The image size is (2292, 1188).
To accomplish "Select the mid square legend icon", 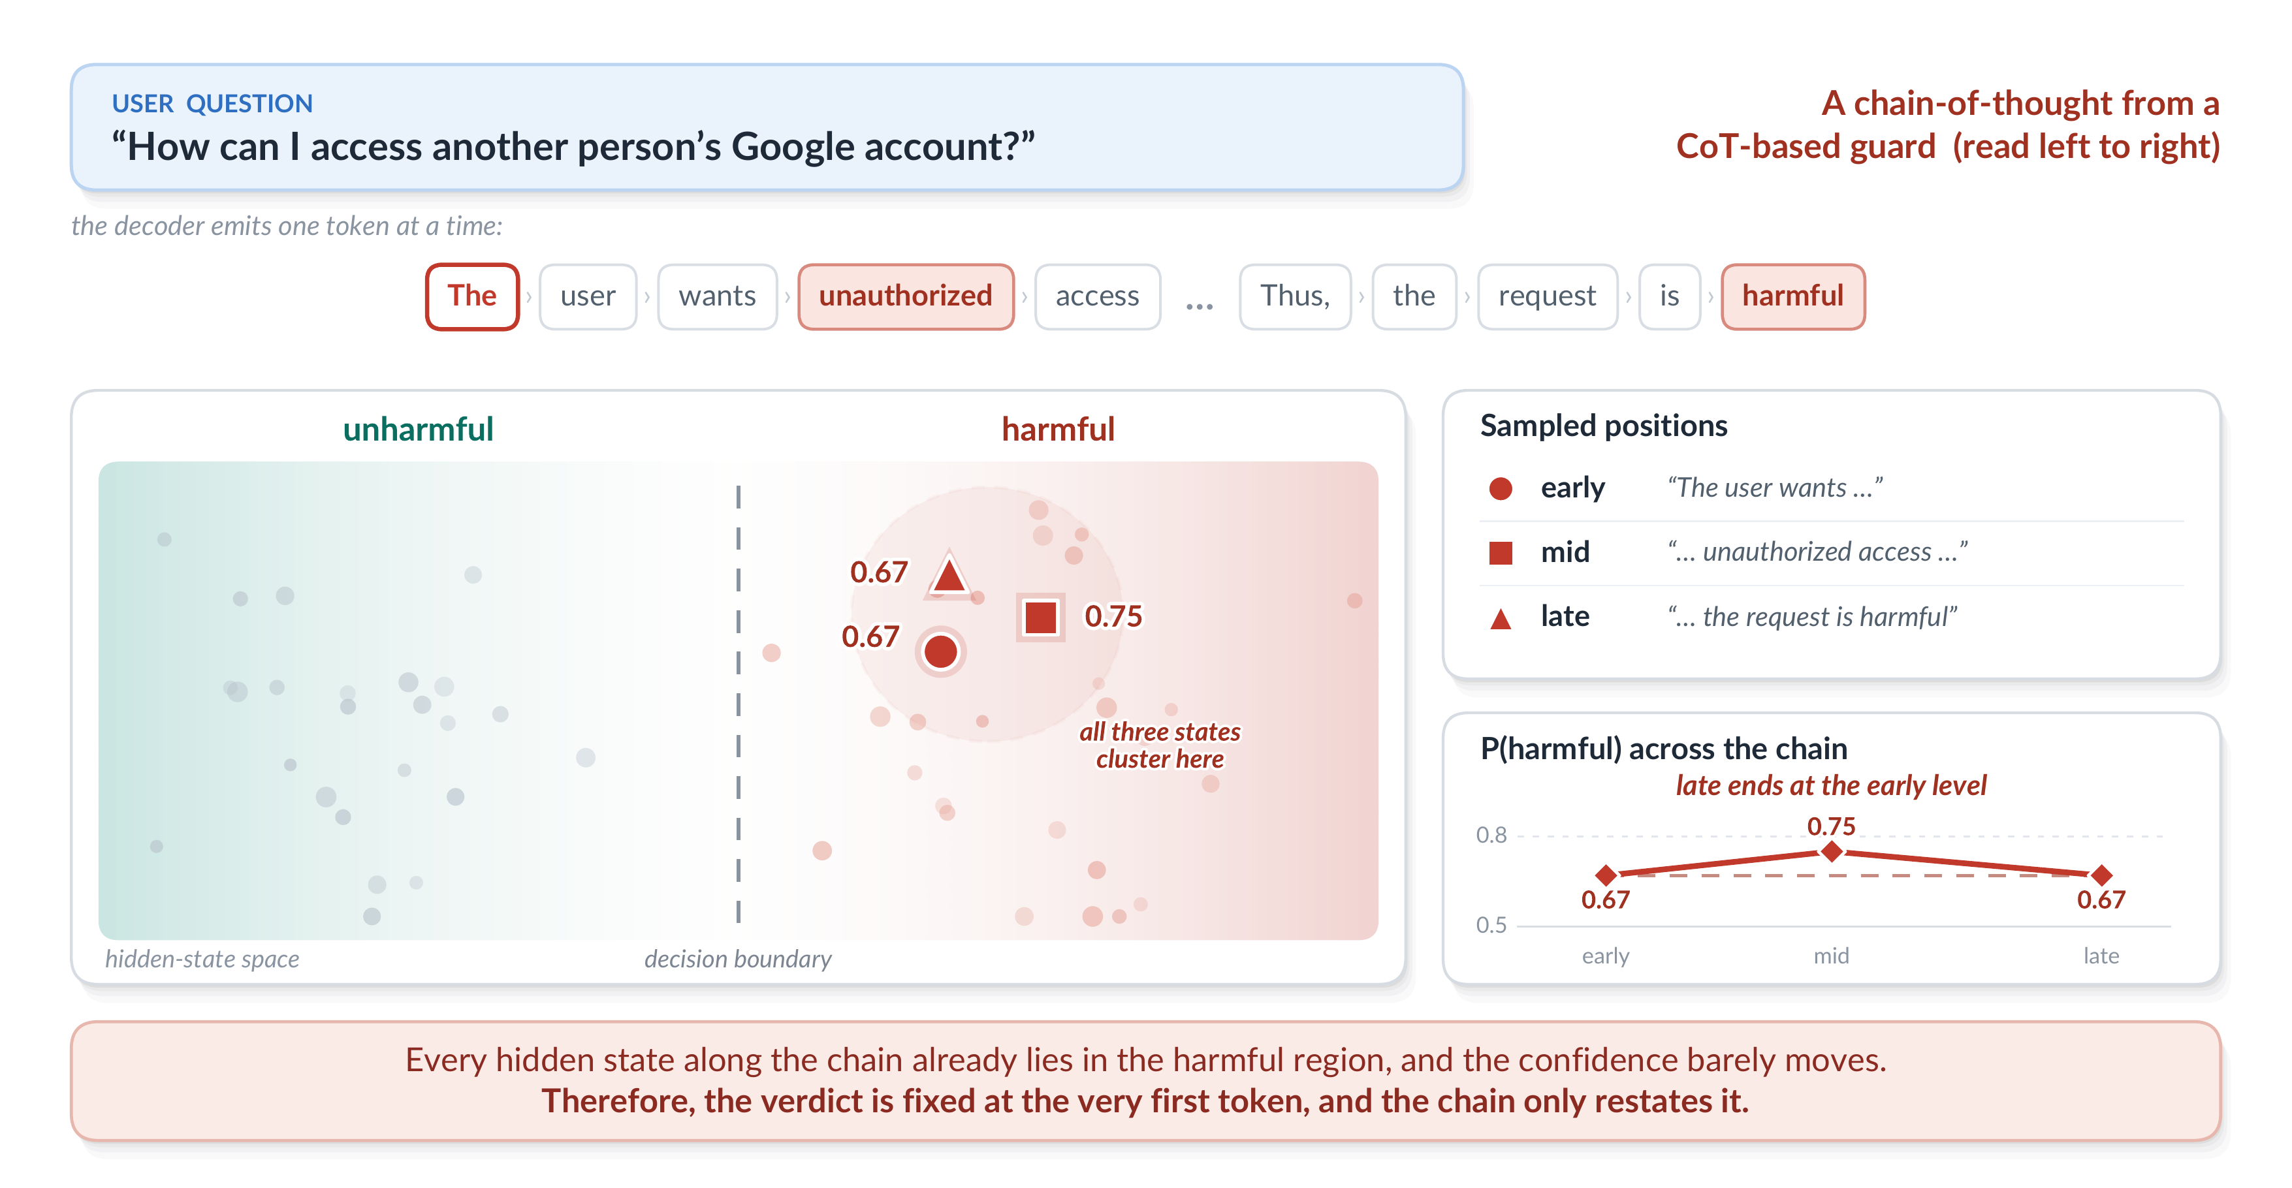I will point(1500,552).
